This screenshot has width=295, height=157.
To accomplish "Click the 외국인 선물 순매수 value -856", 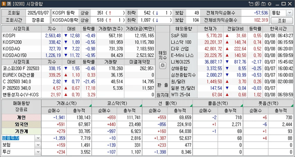I will 162,124.
